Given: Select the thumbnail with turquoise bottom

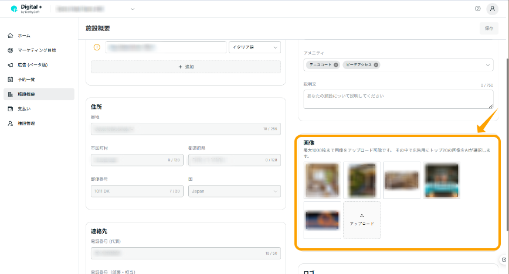Looking at the screenshot, I should pyautogui.click(x=442, y=180).
